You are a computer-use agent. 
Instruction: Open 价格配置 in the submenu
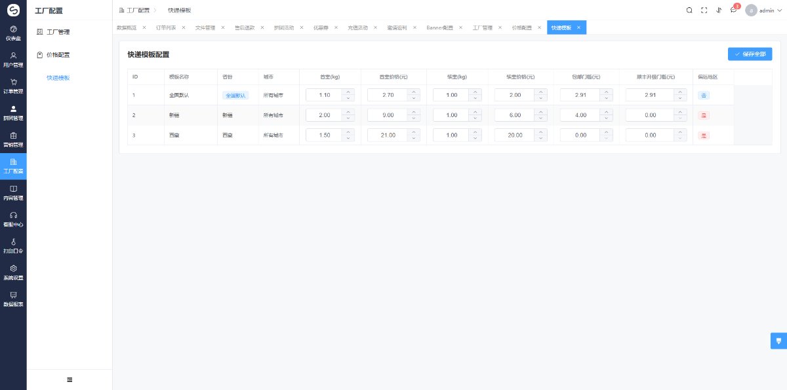70,54
